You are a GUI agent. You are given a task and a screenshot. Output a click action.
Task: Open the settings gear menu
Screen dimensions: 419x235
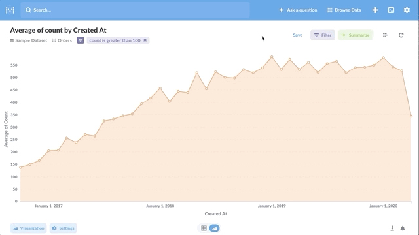(x=407, y=10)
